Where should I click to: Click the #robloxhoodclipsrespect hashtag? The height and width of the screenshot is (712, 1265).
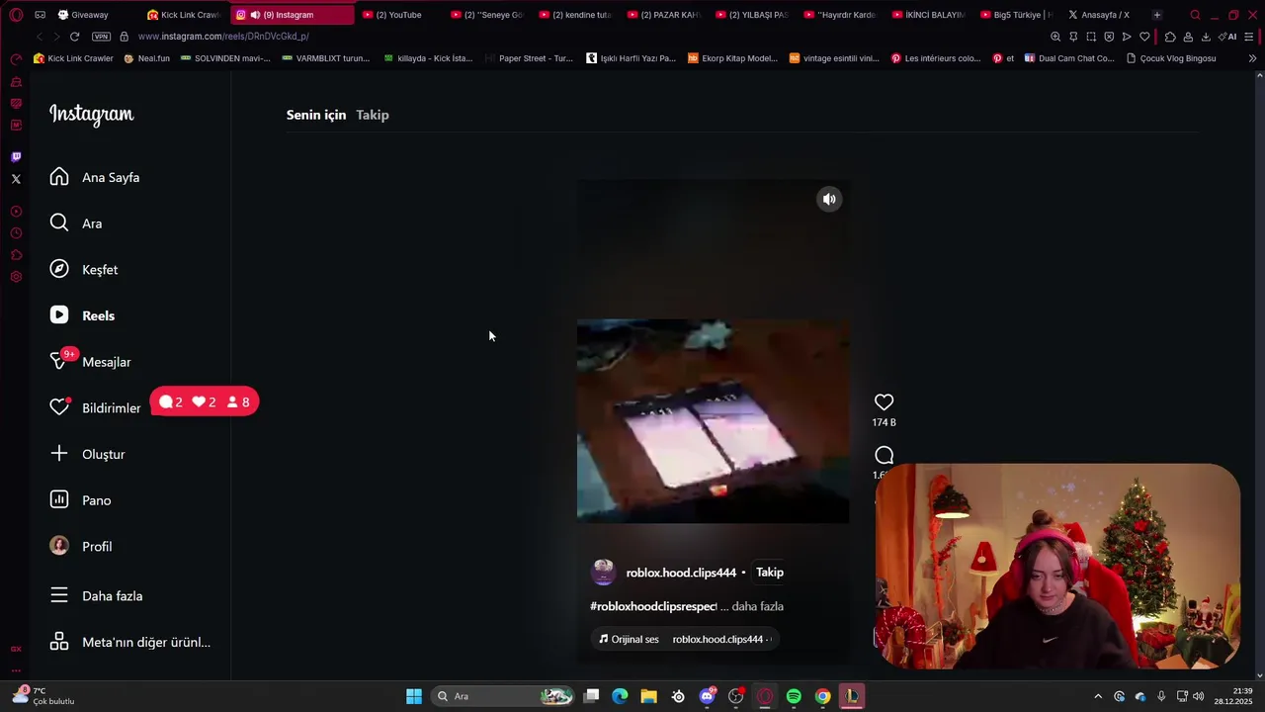[x=653, y=606]
